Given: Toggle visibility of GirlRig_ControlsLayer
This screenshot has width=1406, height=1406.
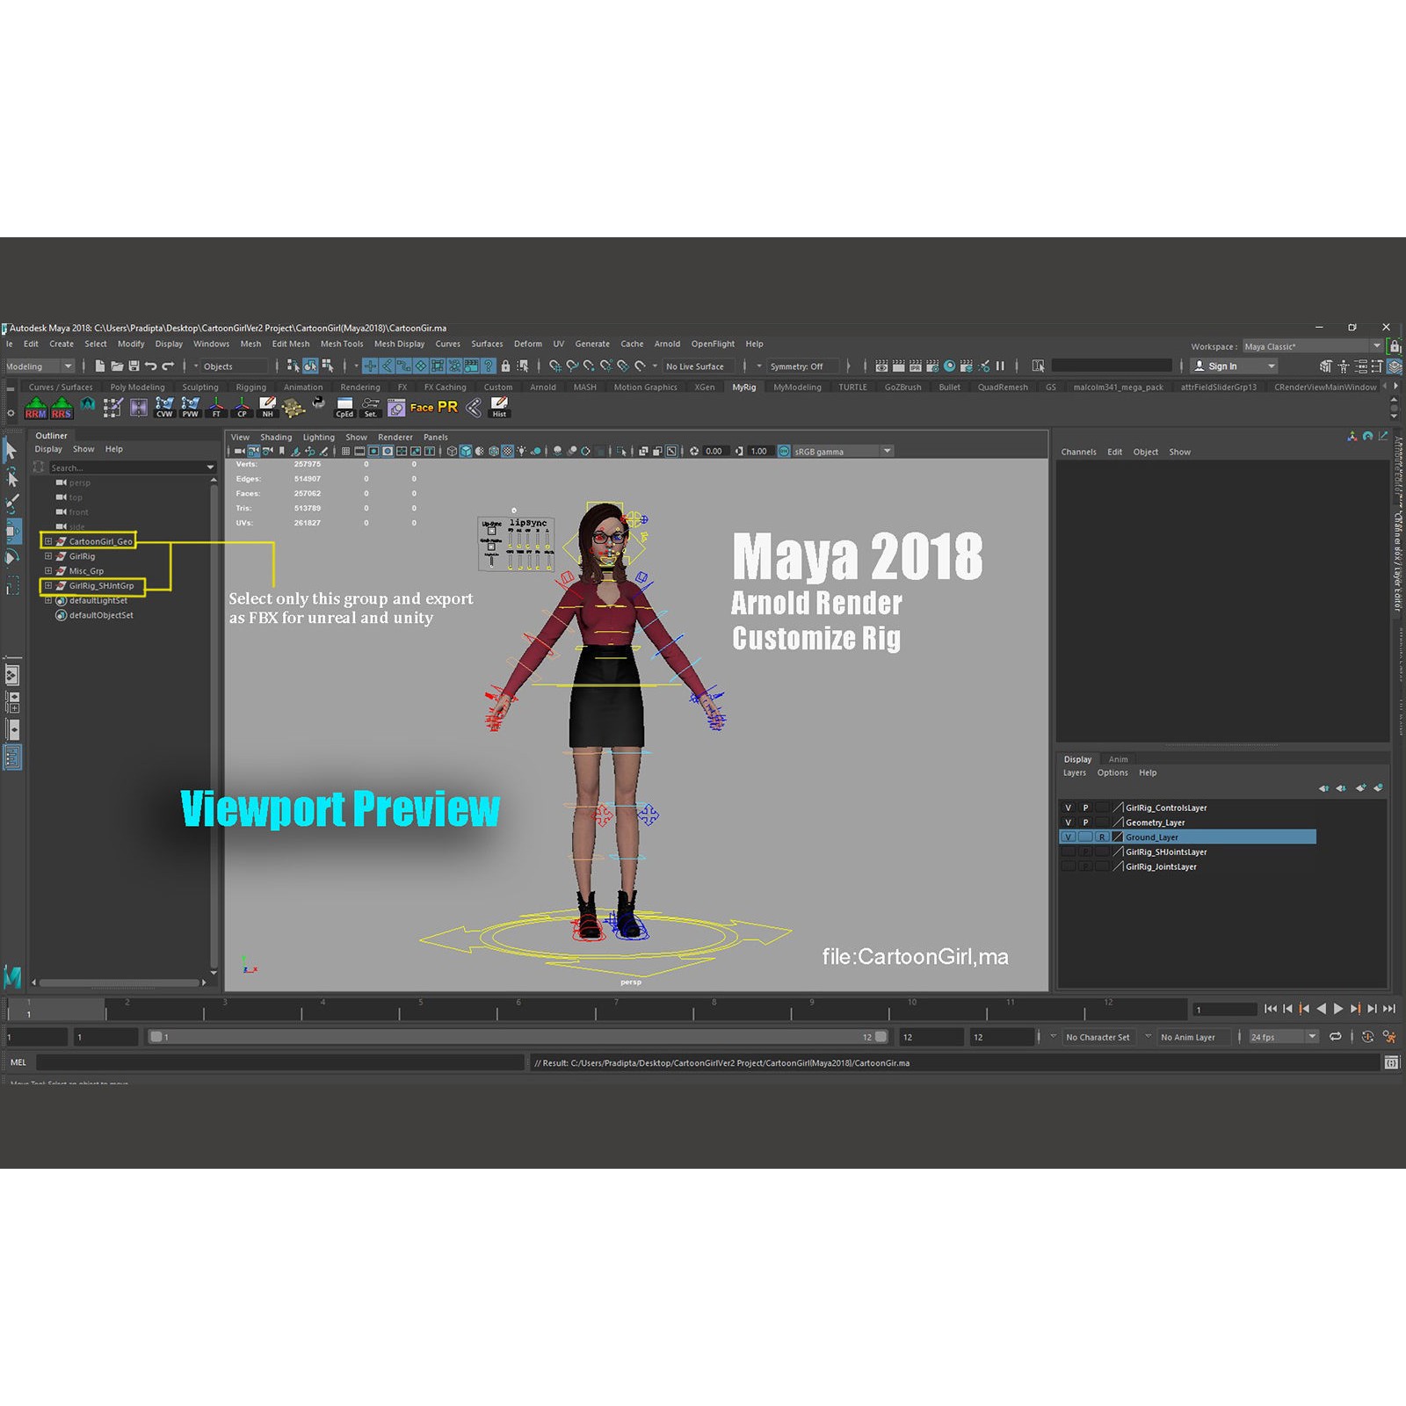Looking at the screenshot, I should (1069, 808).
